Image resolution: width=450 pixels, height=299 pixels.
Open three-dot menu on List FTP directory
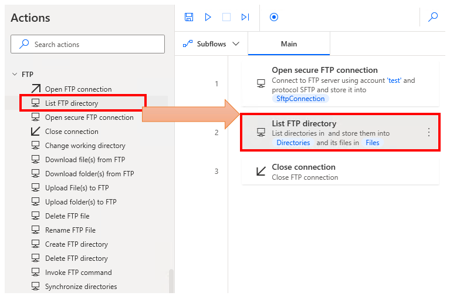[x=428, y=132]
